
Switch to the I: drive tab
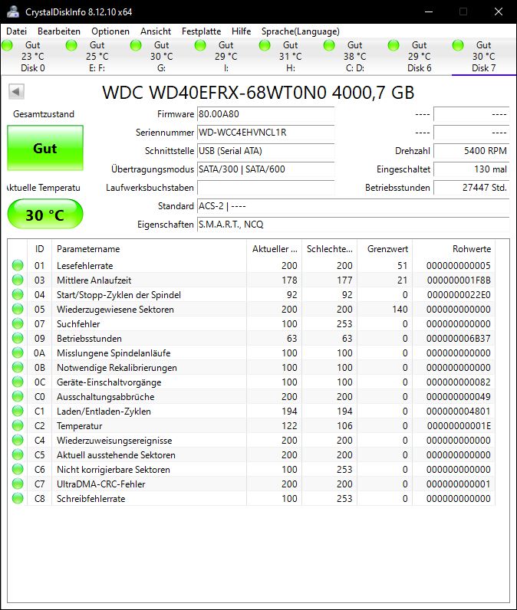tap(226, 57)
